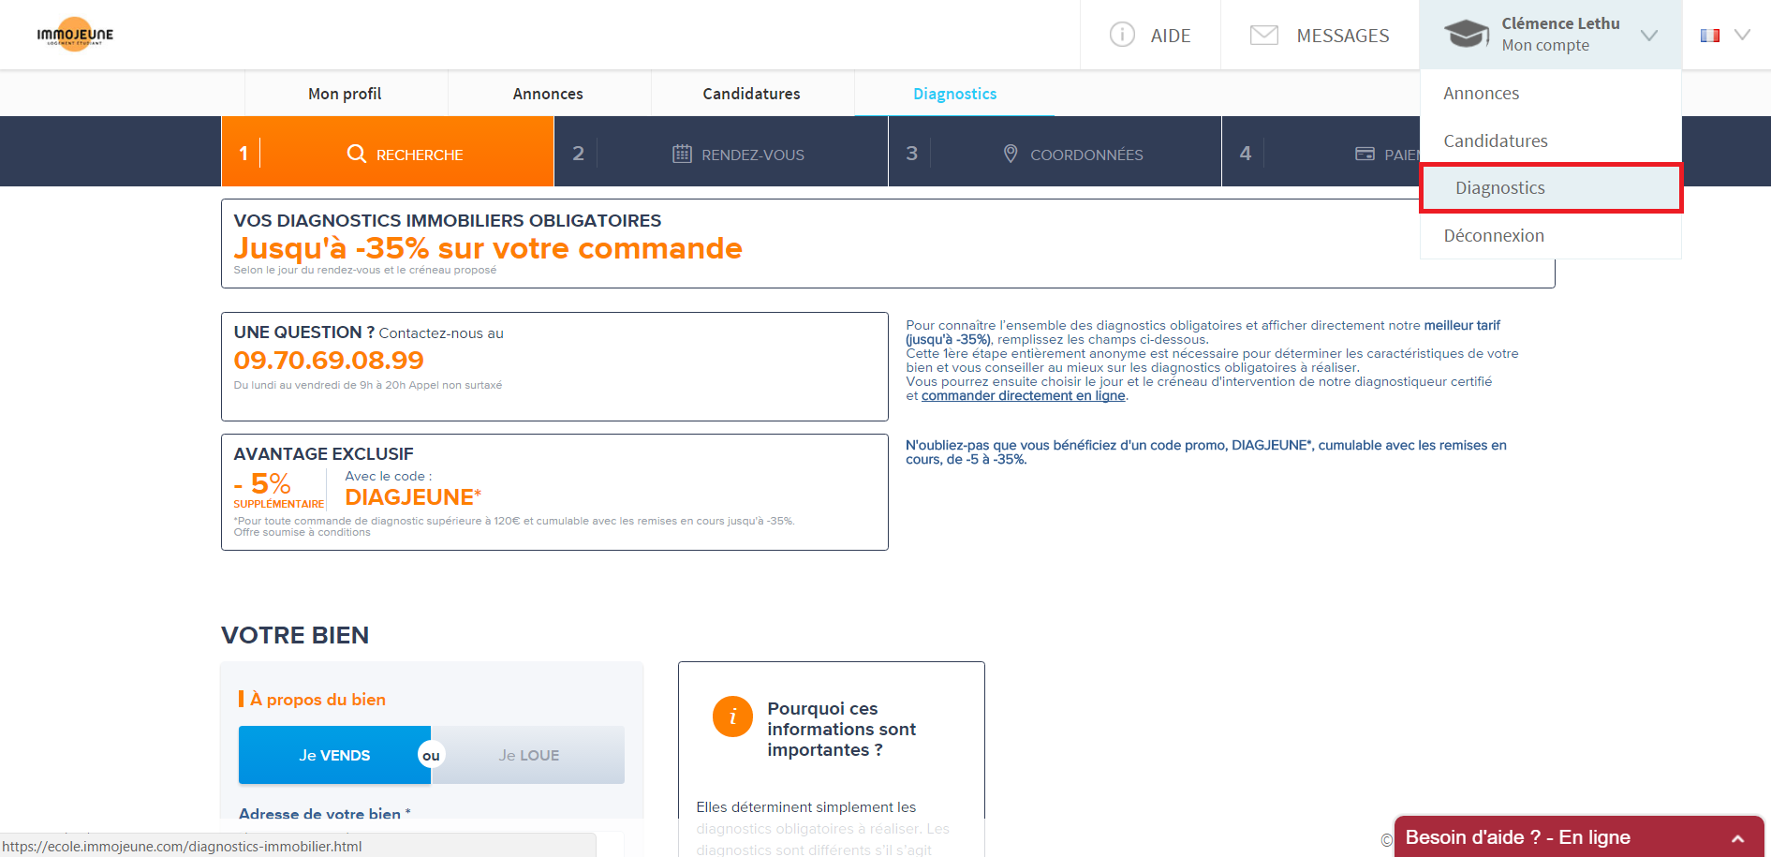Click the location pin icon in COORDONNÉES step

[1011, 154]
